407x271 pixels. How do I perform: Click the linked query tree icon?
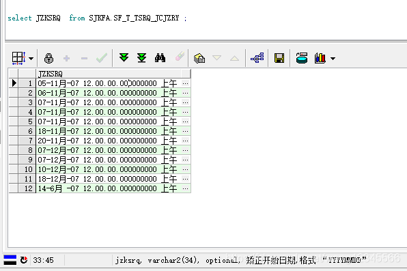257,57
